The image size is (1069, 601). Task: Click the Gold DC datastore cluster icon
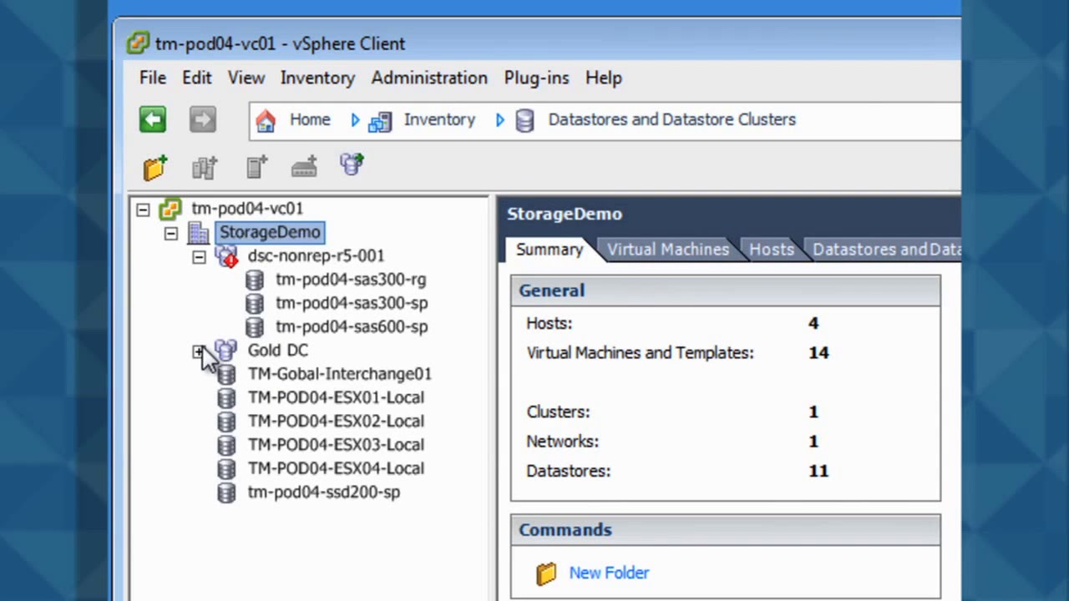(x=226, y=350)
